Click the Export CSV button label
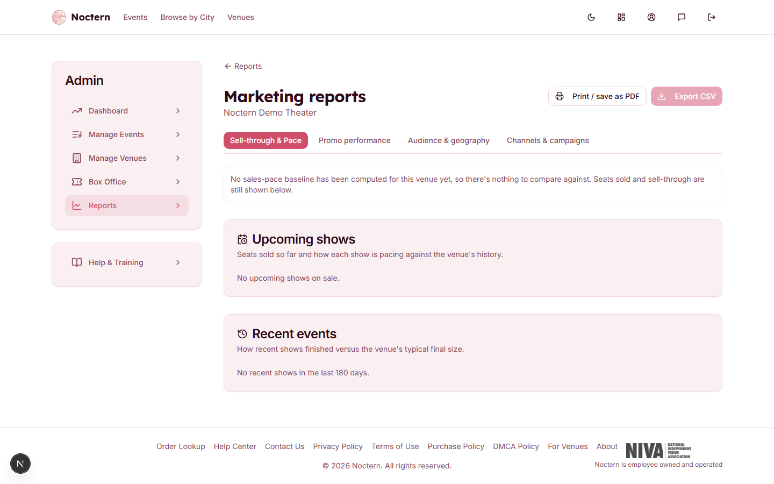This screenshot has height=484, width=774. (695, 96)
